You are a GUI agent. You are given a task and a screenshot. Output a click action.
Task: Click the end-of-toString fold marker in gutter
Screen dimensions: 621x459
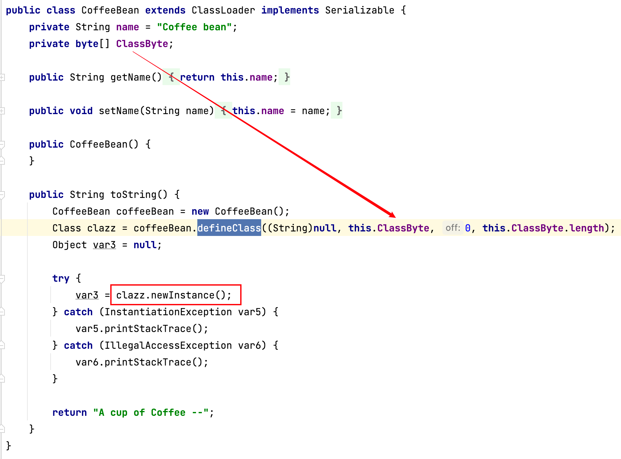click(x=2, y=429)
